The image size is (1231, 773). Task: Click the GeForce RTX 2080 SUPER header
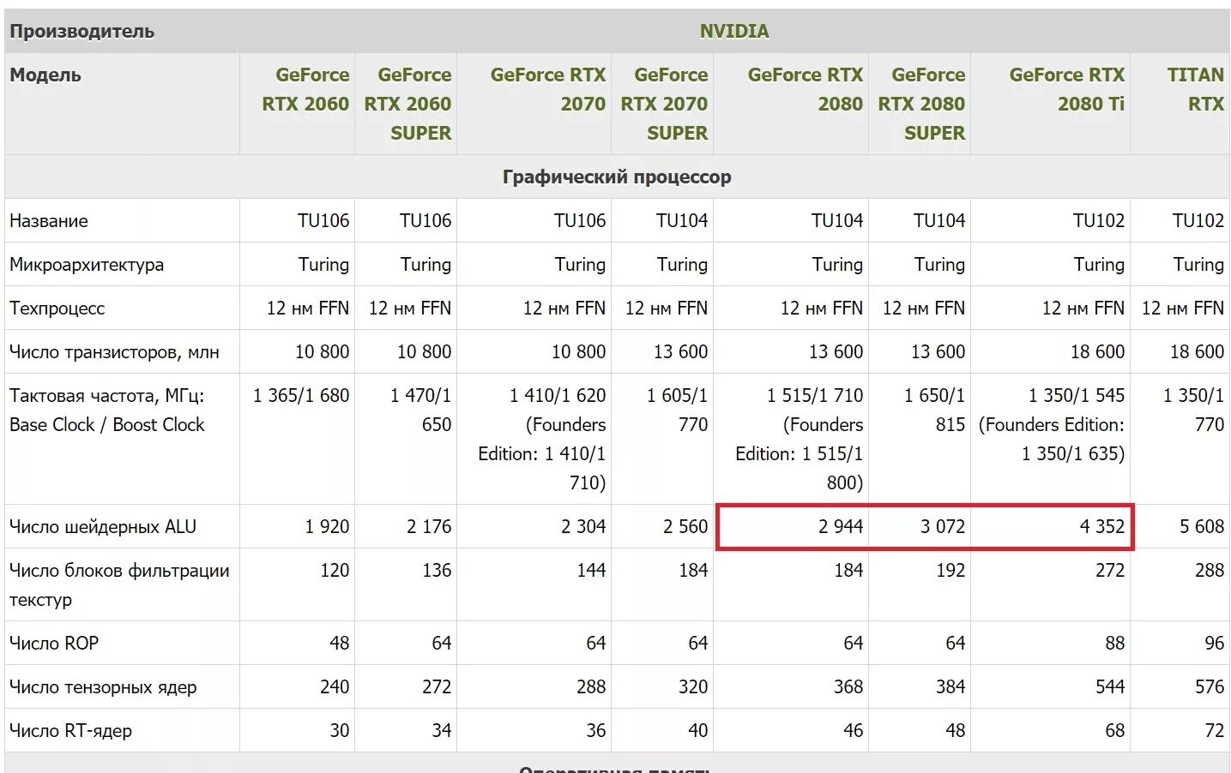pos(921,104)
